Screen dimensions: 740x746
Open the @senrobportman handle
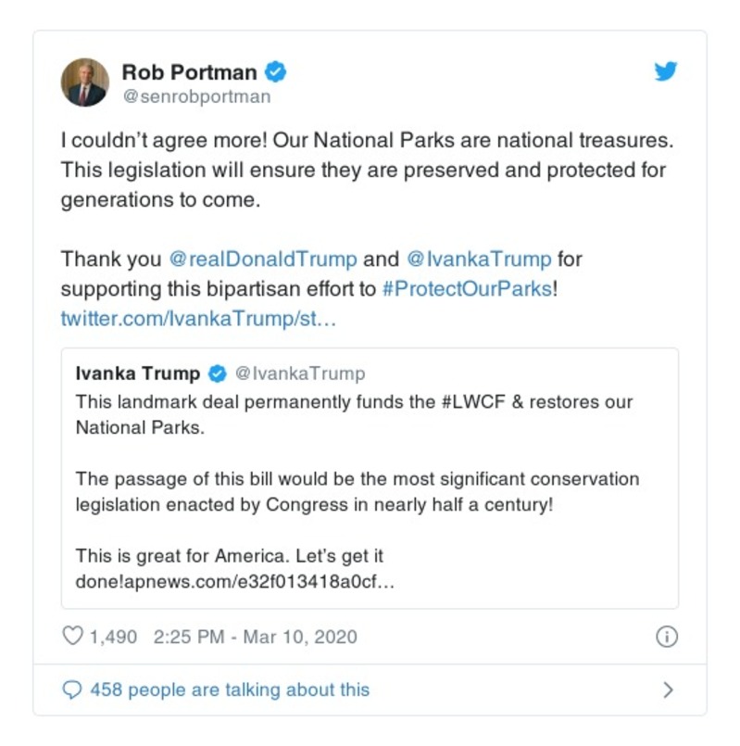[x=196, y=97]
